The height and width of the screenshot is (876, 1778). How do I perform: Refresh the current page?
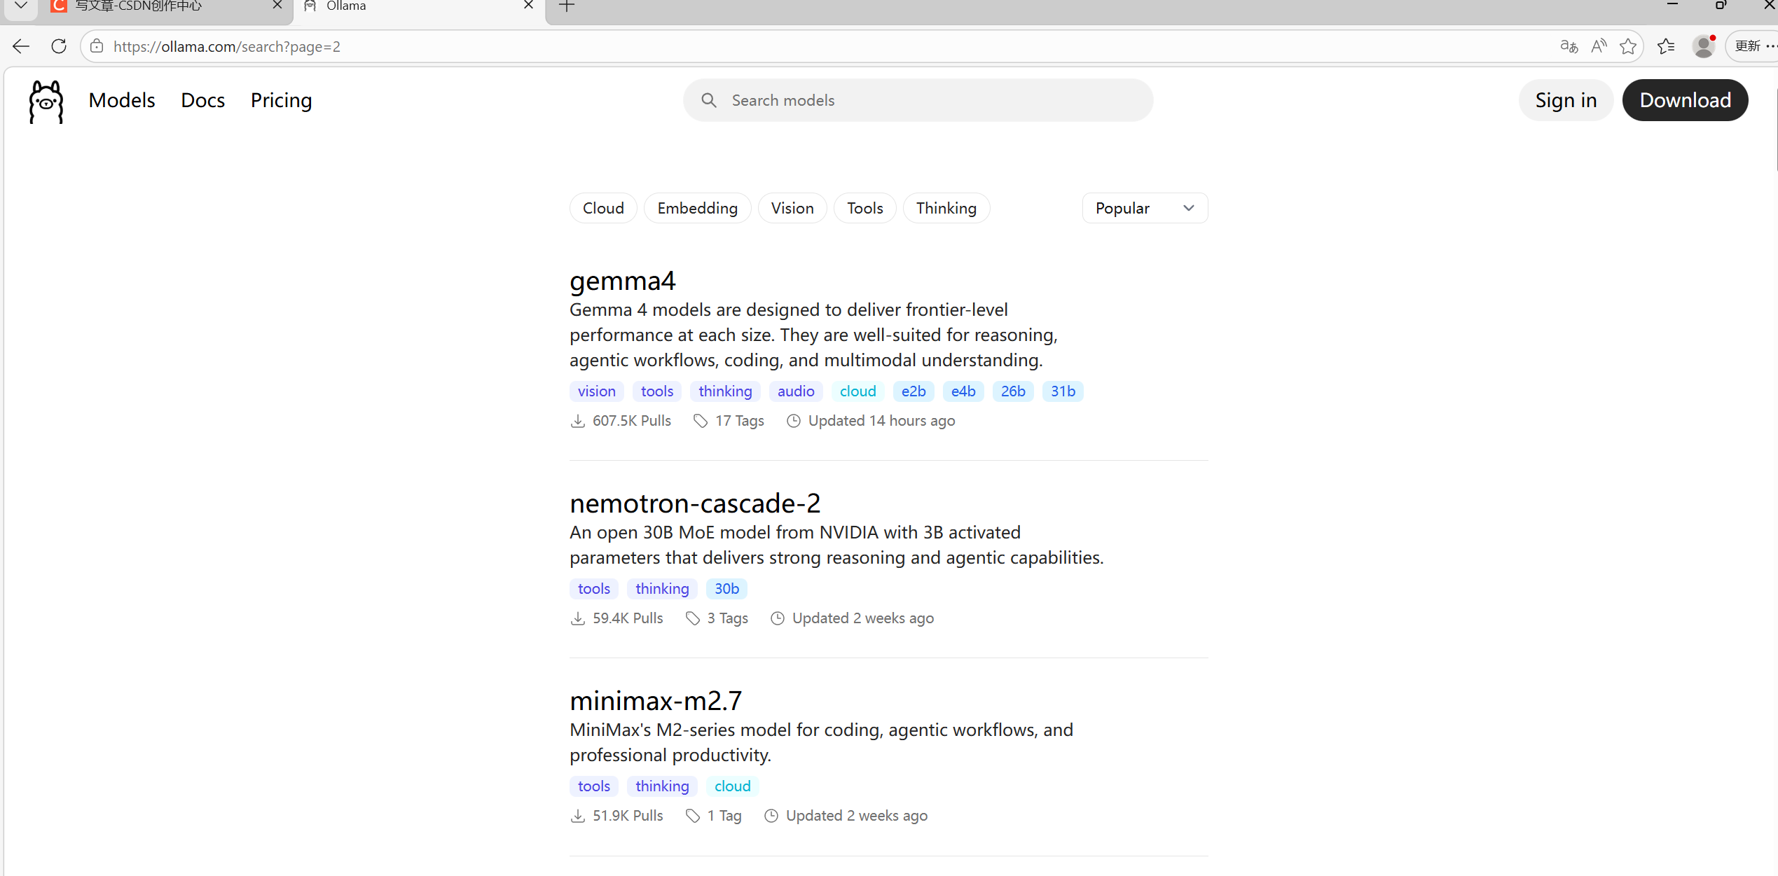pos(59,46)
